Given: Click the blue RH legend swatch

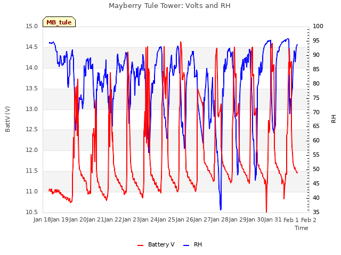Looking at the screenshot, I should coord(186,245).
